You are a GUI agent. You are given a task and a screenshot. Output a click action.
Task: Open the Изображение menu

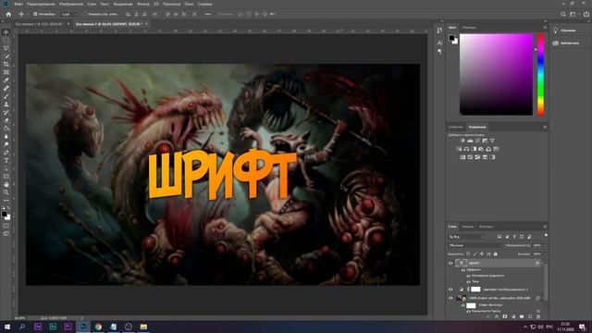click(71, 4)
